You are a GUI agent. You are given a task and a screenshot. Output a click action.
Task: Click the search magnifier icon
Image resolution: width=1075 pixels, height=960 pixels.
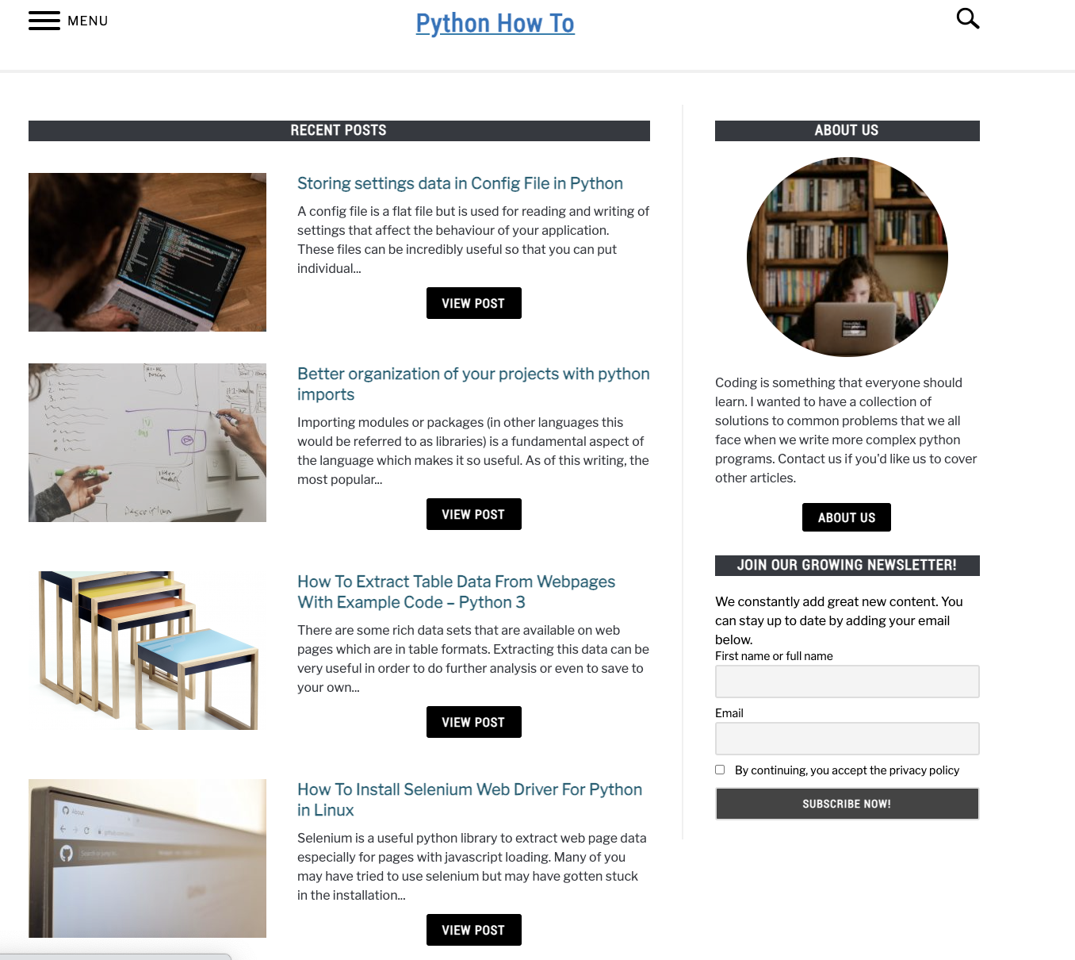[967, 18]
